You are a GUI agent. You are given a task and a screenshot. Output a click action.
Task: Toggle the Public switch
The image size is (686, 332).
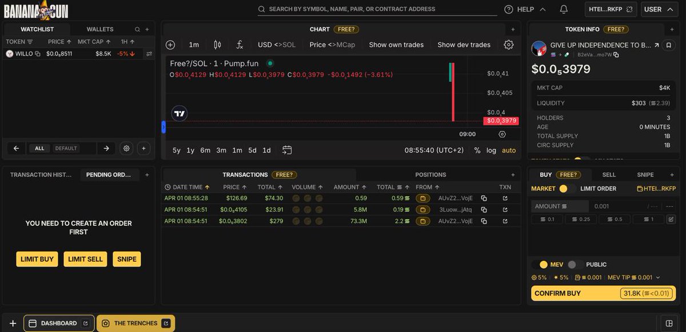pos(576,265)
